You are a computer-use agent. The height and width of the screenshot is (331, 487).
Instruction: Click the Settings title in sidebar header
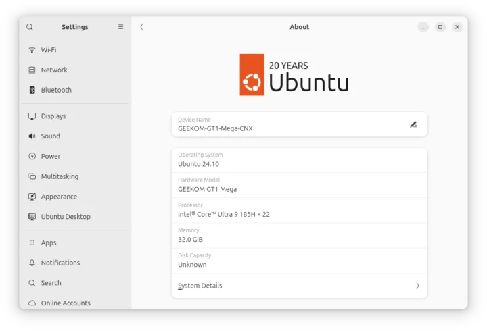click(75, 27)
